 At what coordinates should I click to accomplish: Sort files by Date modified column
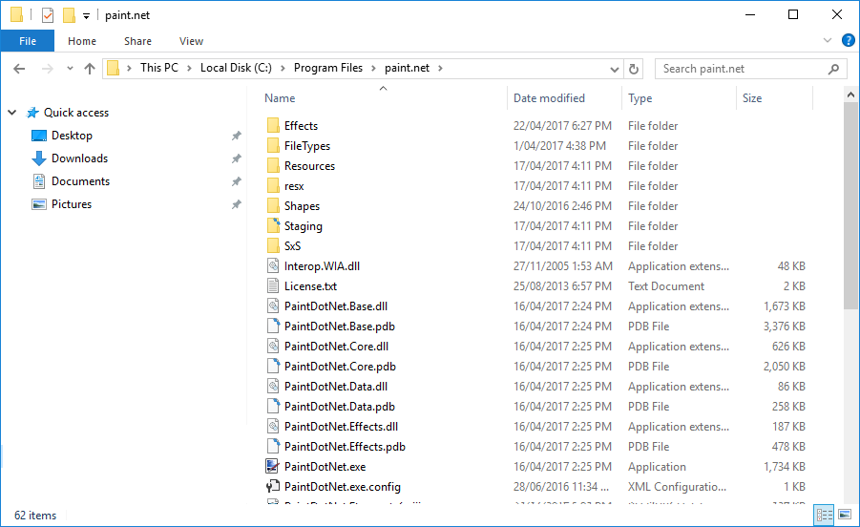point(549,98)
